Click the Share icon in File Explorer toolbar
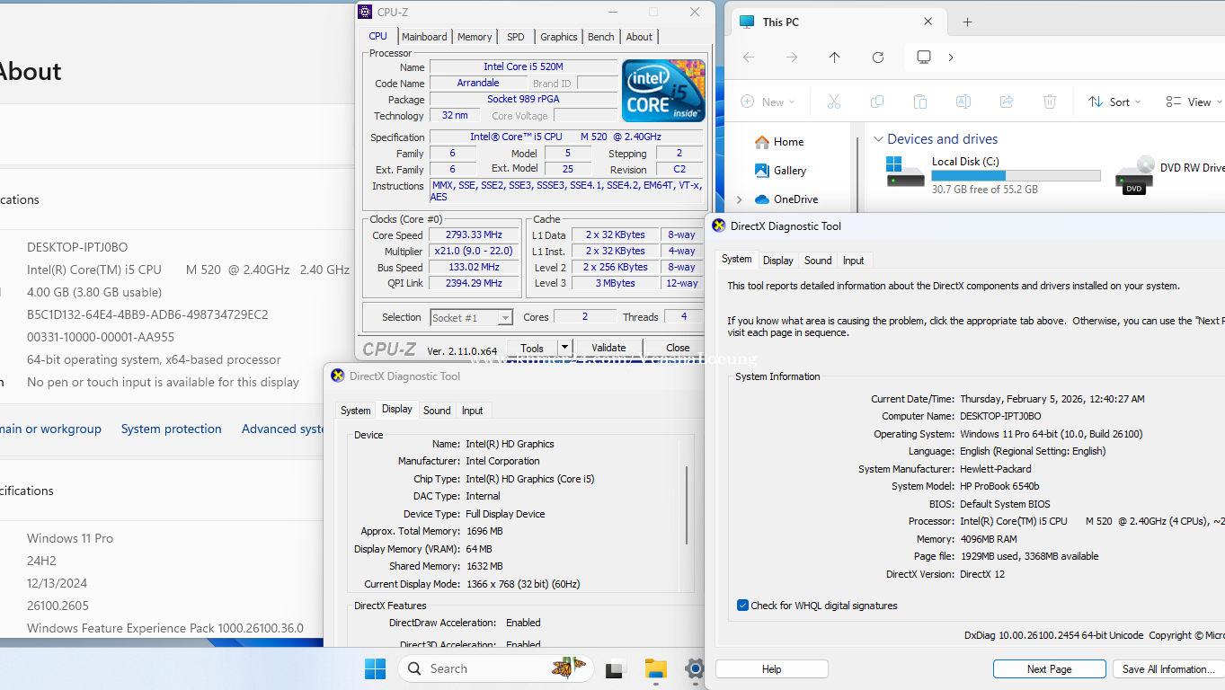This screenshot has height=690, width=1225. pyautogui.click(x=1007, y=102)
